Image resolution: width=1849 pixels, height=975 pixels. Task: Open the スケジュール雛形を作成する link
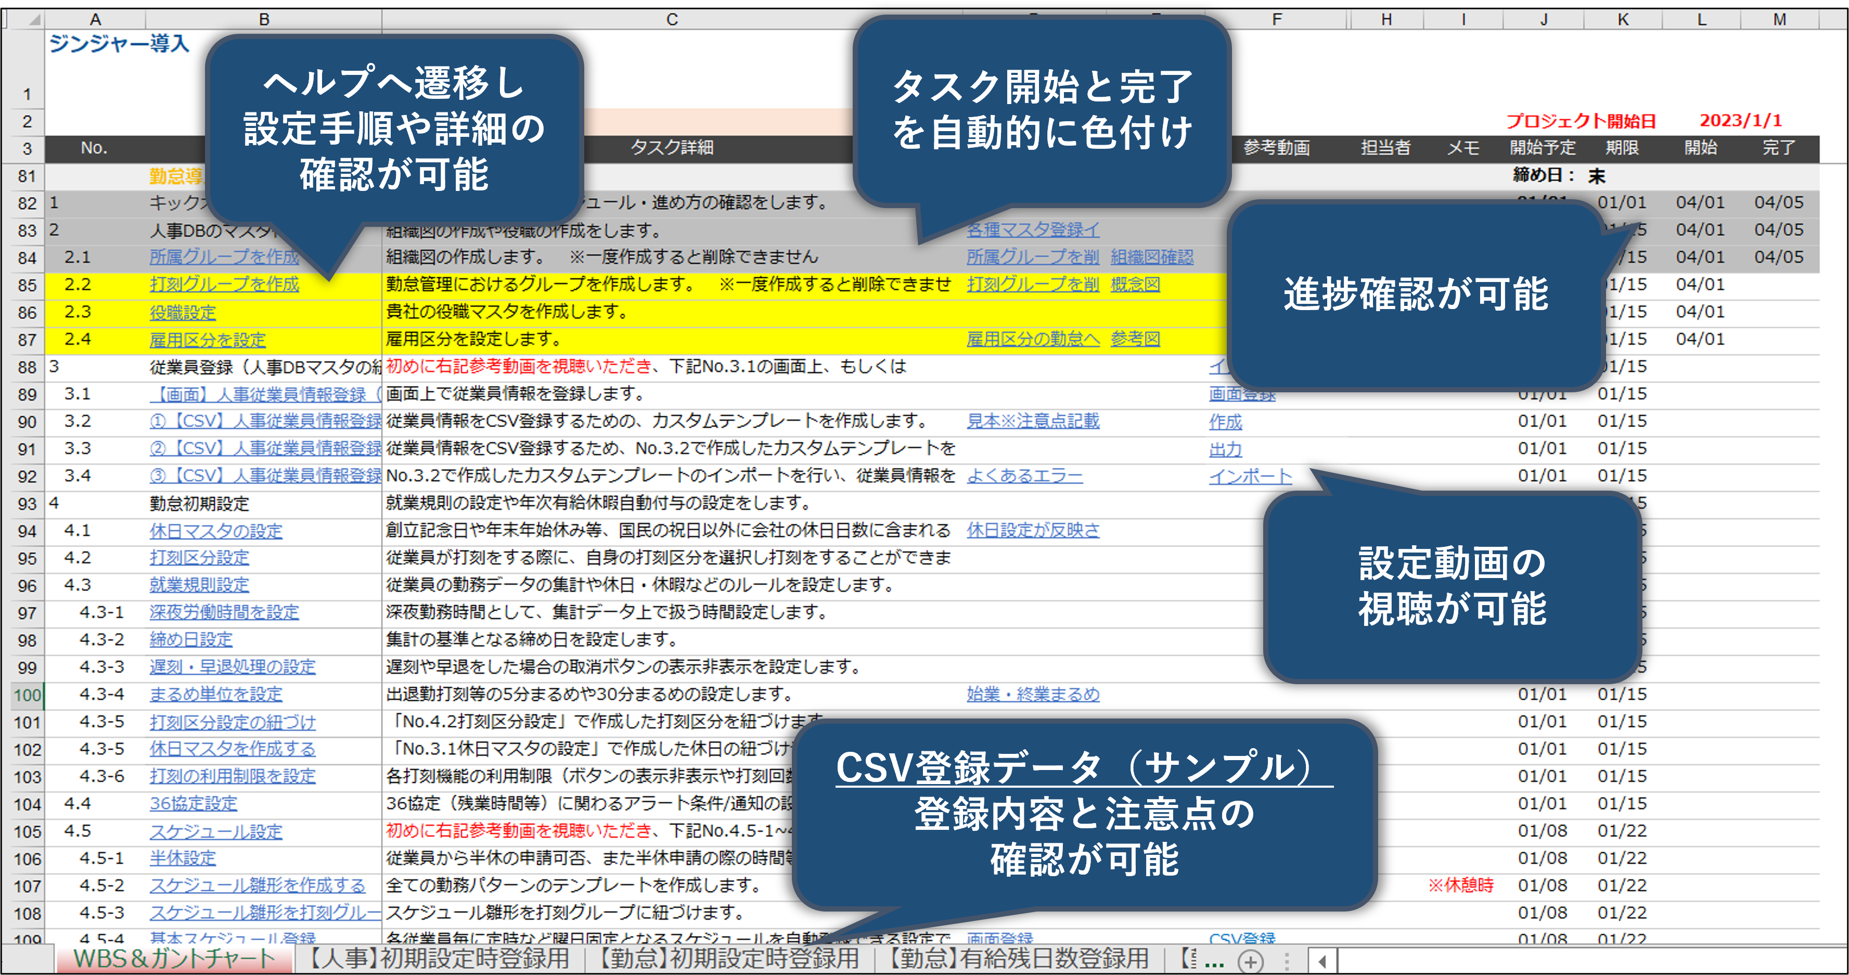coord(257,886)
